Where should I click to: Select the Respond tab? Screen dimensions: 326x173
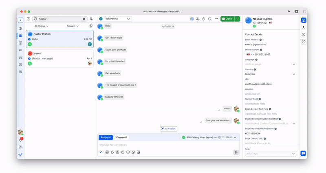pyautogui.click(x=106, y=138)
